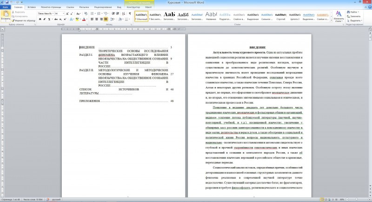
Task: Toggle show paragraph marks (¶)
Action: pos(130,14)
